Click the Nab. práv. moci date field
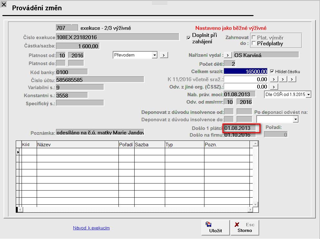Screen dimensions: 320x239 click(x=240, y=94)
